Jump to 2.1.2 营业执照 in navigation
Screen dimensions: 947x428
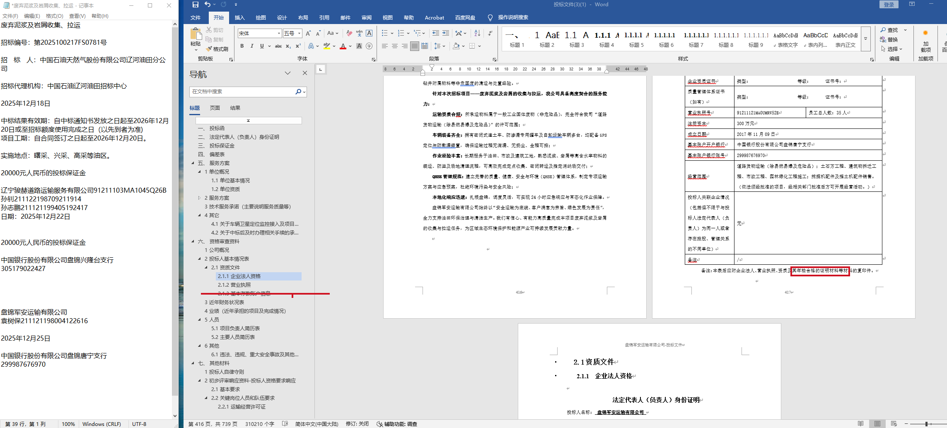click(x=234, y=285)
